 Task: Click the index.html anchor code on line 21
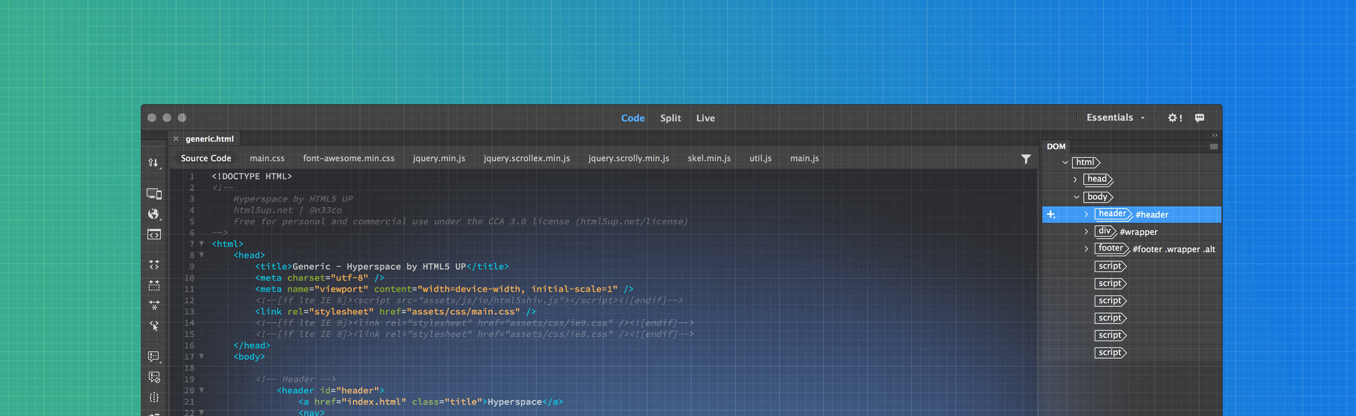click(x=431, y=402)
